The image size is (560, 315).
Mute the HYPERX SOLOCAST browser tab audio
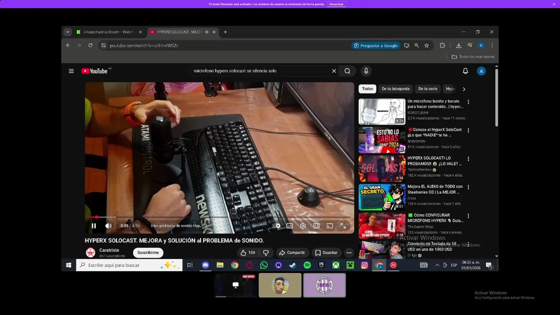206,32
